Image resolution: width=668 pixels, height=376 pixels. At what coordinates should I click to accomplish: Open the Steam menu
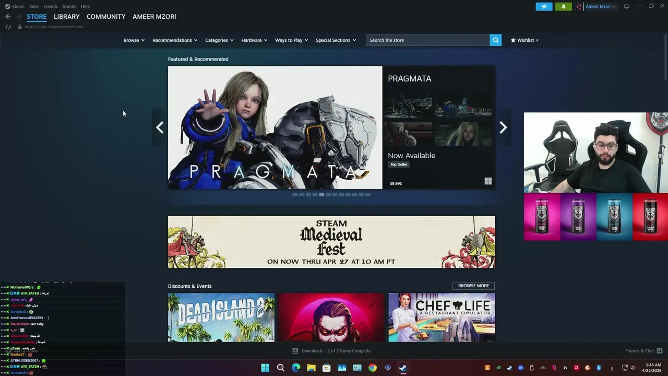18,6
